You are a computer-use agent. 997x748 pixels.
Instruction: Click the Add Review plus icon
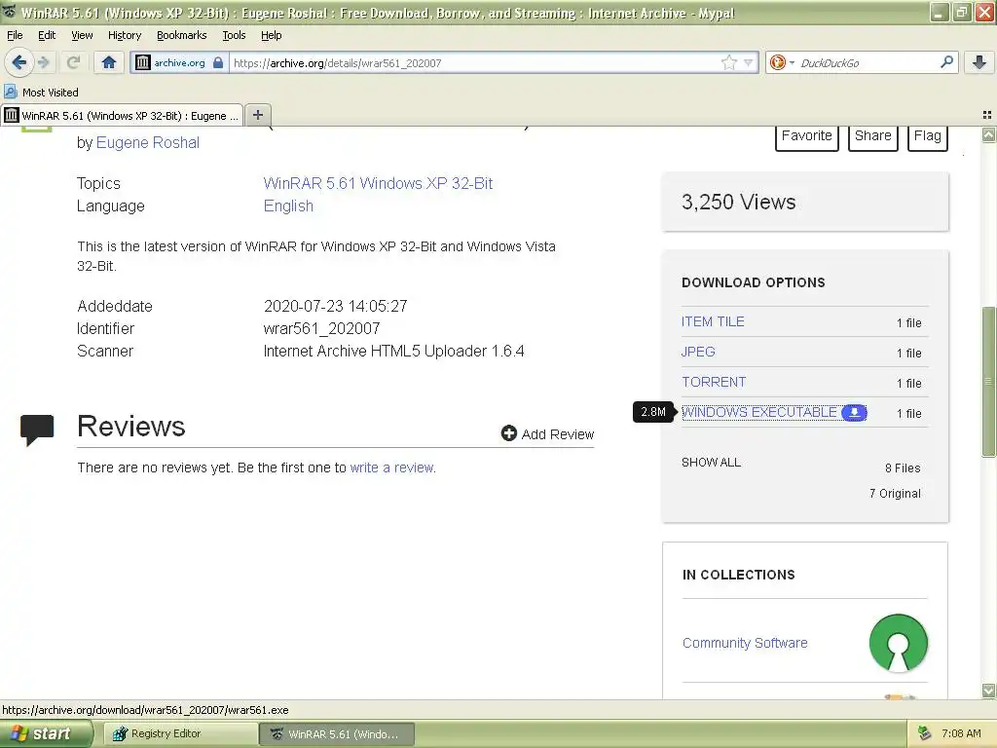(x=508, y=433)
